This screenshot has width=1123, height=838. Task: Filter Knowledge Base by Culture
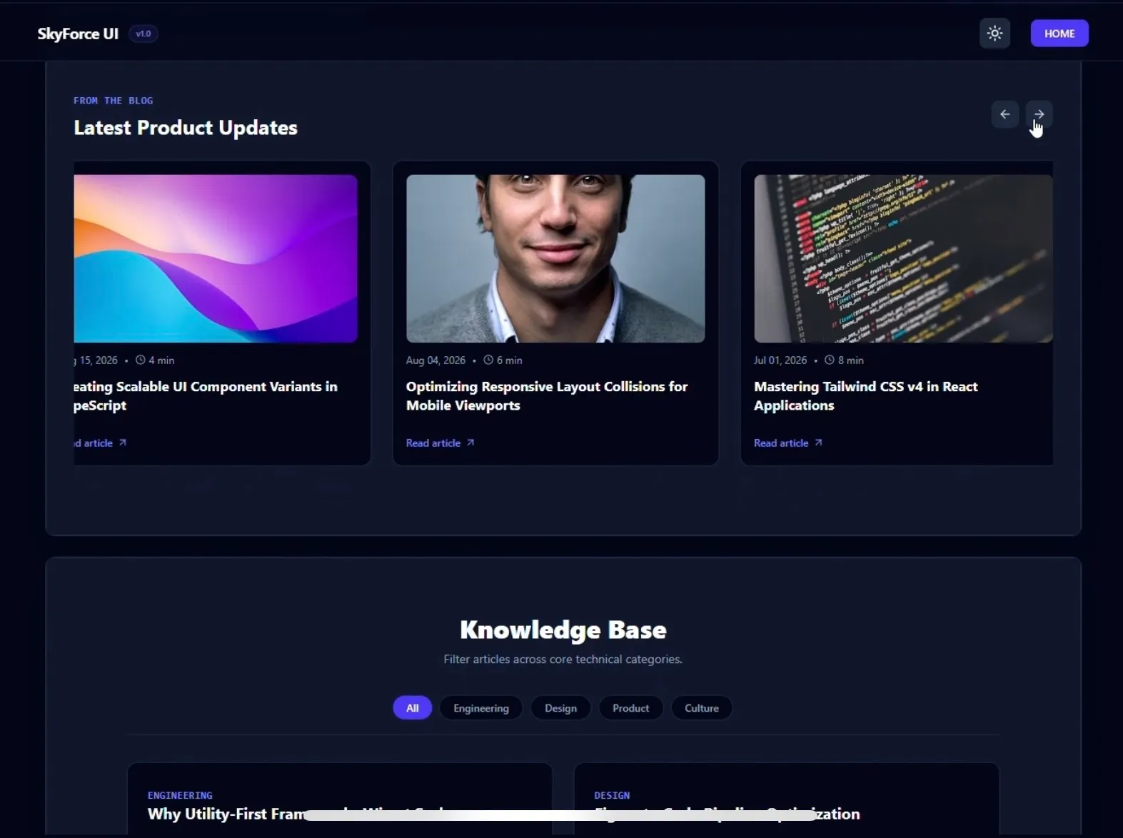click(702, 708)
